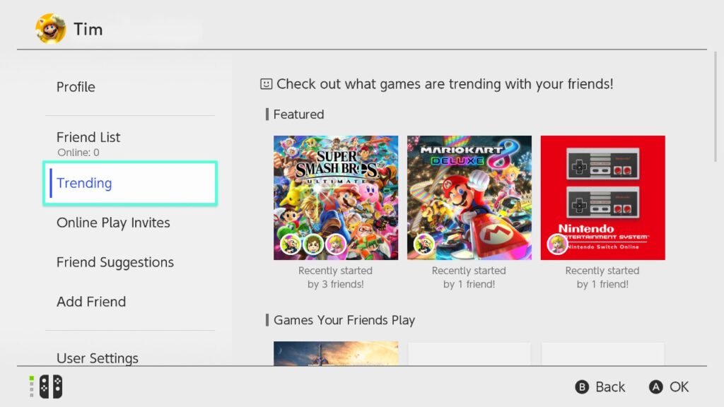Click friend avatar on Mario Kart 8 tile
Screen dimensions: 724x407
pyautogui.click(x=424, y=244)
